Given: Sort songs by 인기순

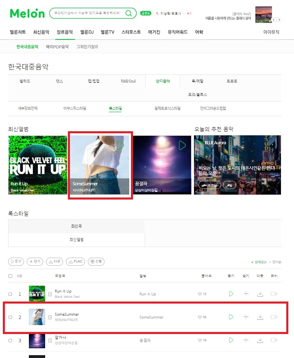Looking at the screenshot, I should pyautogui.click(x=277, y=262).
